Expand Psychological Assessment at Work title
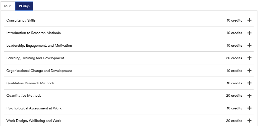 (34, 108)
